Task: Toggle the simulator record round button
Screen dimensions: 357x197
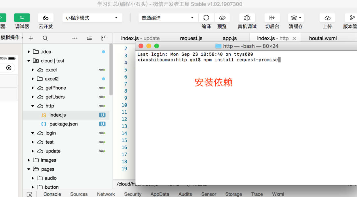Action: (9, 68)
